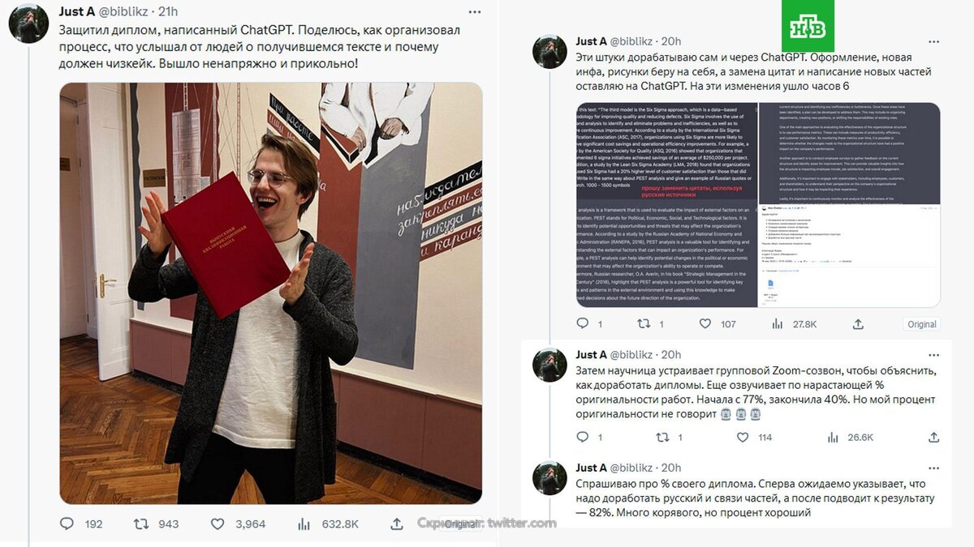The image size is (974, 547).
Task: Open the photo of man holding red diploma
Action: pos(271,293)
